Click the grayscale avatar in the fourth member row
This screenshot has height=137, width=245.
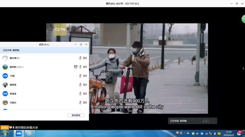tap(5, 85)
